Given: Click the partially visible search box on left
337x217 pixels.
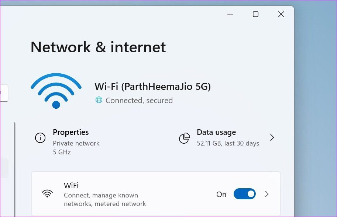Looking at the screenshot, I should [4, 93].
